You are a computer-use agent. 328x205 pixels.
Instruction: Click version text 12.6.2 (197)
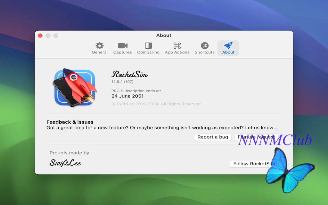coord(122,82)
